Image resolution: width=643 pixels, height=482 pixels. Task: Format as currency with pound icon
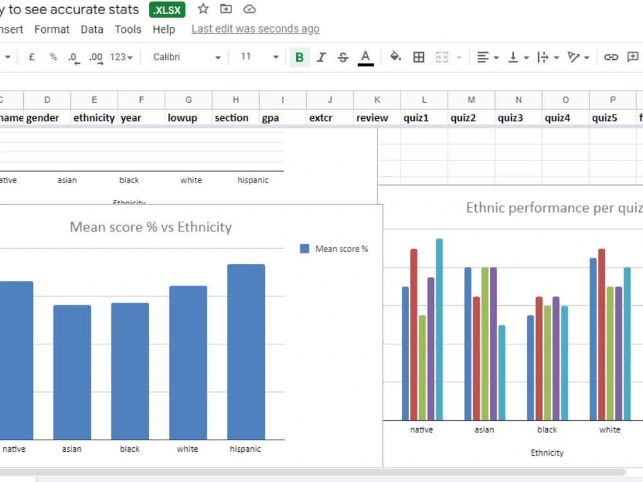pos(32,57)
